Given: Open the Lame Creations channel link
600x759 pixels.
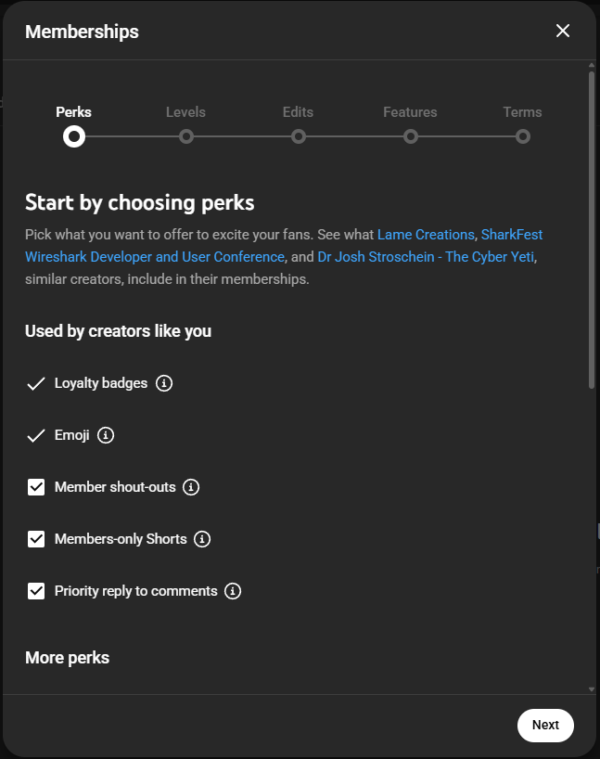Looking at the screenshot, I should pyautogui.click(x=425, y=234).
